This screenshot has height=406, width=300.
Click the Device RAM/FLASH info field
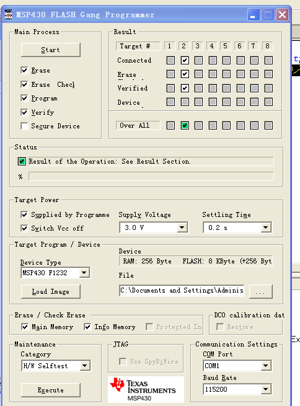196,261
